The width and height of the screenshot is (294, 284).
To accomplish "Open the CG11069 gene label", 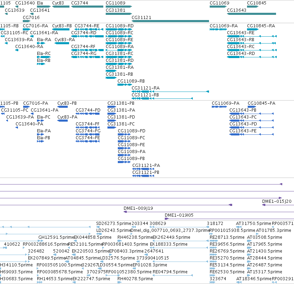I will click(x=219, y=3).
